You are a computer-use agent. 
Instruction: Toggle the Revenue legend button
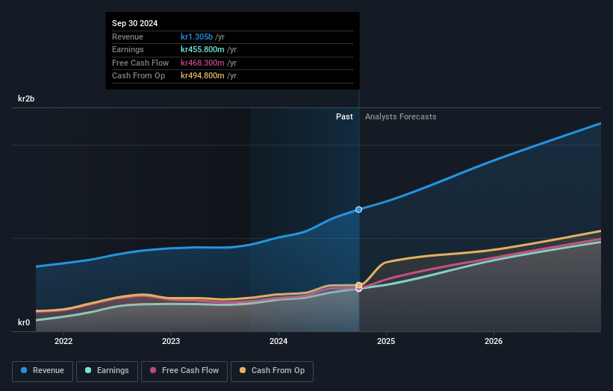[43, 371]
